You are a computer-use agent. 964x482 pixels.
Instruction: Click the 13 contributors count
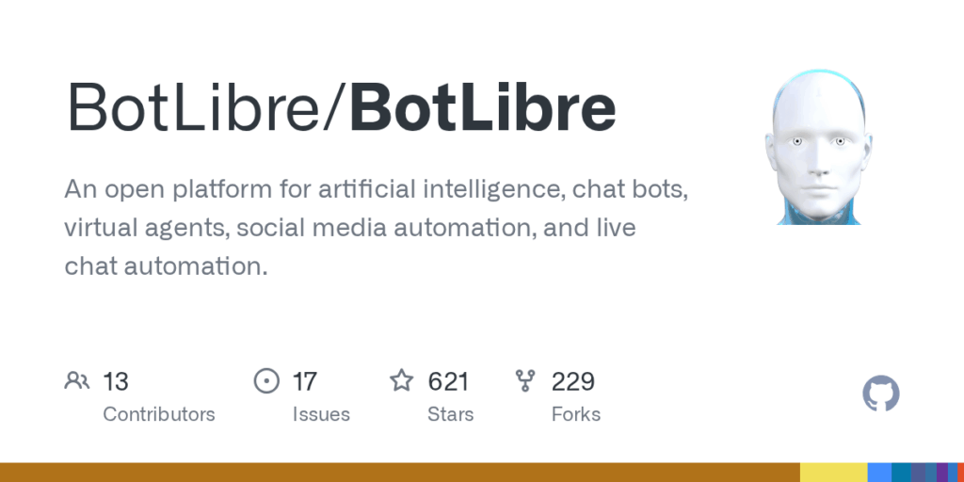116,382
